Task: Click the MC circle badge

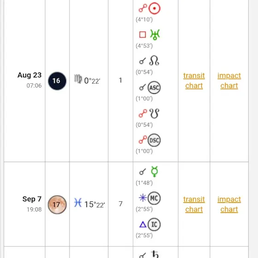Action: pyautogui.click(x=154, y=198)
